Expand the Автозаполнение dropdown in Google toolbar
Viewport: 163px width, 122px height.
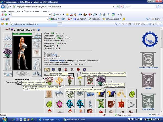click(120, 19)
